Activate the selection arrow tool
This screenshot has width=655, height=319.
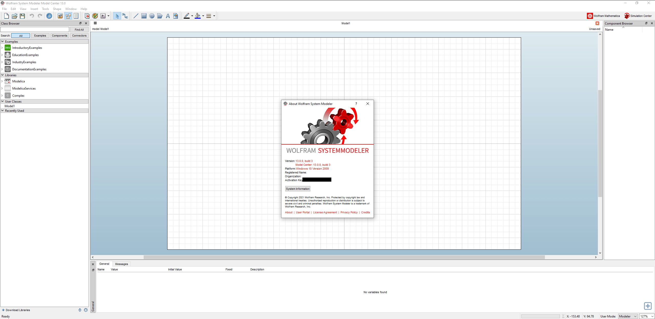click(x=117, y=16)
